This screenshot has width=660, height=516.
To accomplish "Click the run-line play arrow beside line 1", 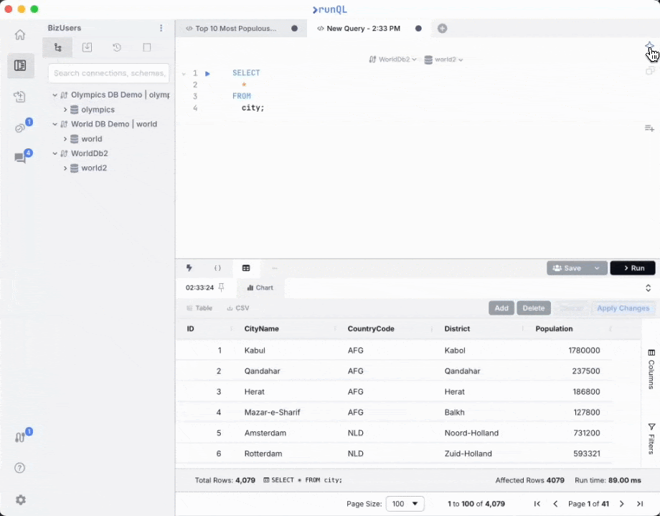I will coord(207,73).
